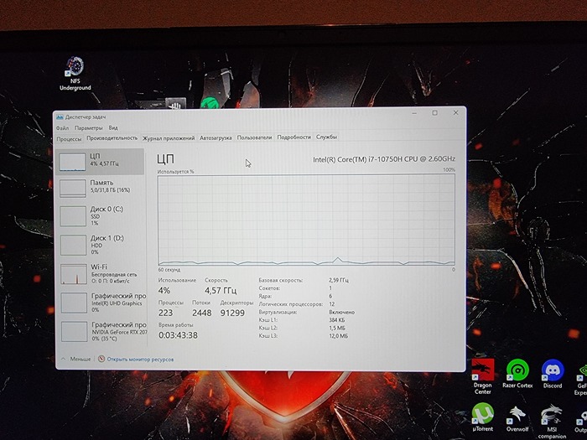Click the Кэш L3 12,0 МБ value

tap(339, 336)
